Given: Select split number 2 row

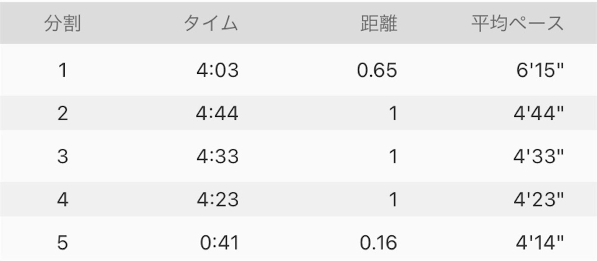Looking at the screenshot, I should 62,114.
